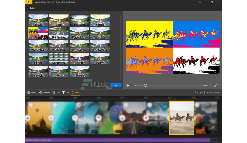Redo the last undone action
This screenshot has height=143, width=247.
(x=201, y=92)
